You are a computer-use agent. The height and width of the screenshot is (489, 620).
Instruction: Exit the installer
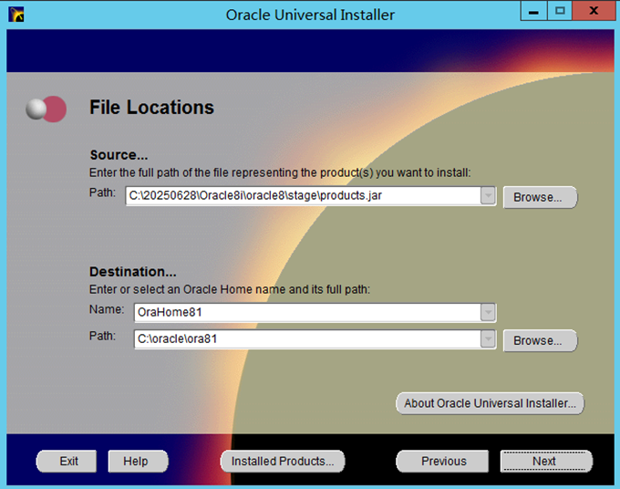pos(67,462)
